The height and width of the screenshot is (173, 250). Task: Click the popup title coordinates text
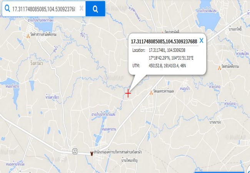pyautogui.click(x=164, y=42)
